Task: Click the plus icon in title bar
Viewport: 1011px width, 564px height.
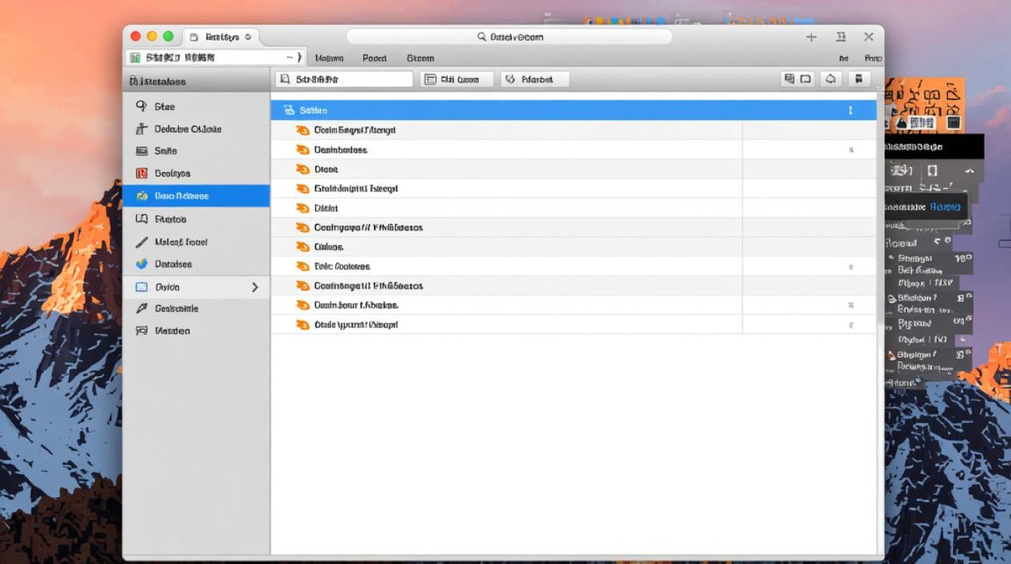Action: coord(811,37)
